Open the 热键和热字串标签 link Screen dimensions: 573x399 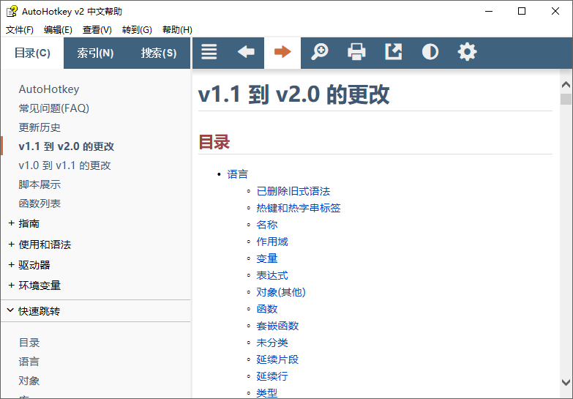tap(299, 208)
